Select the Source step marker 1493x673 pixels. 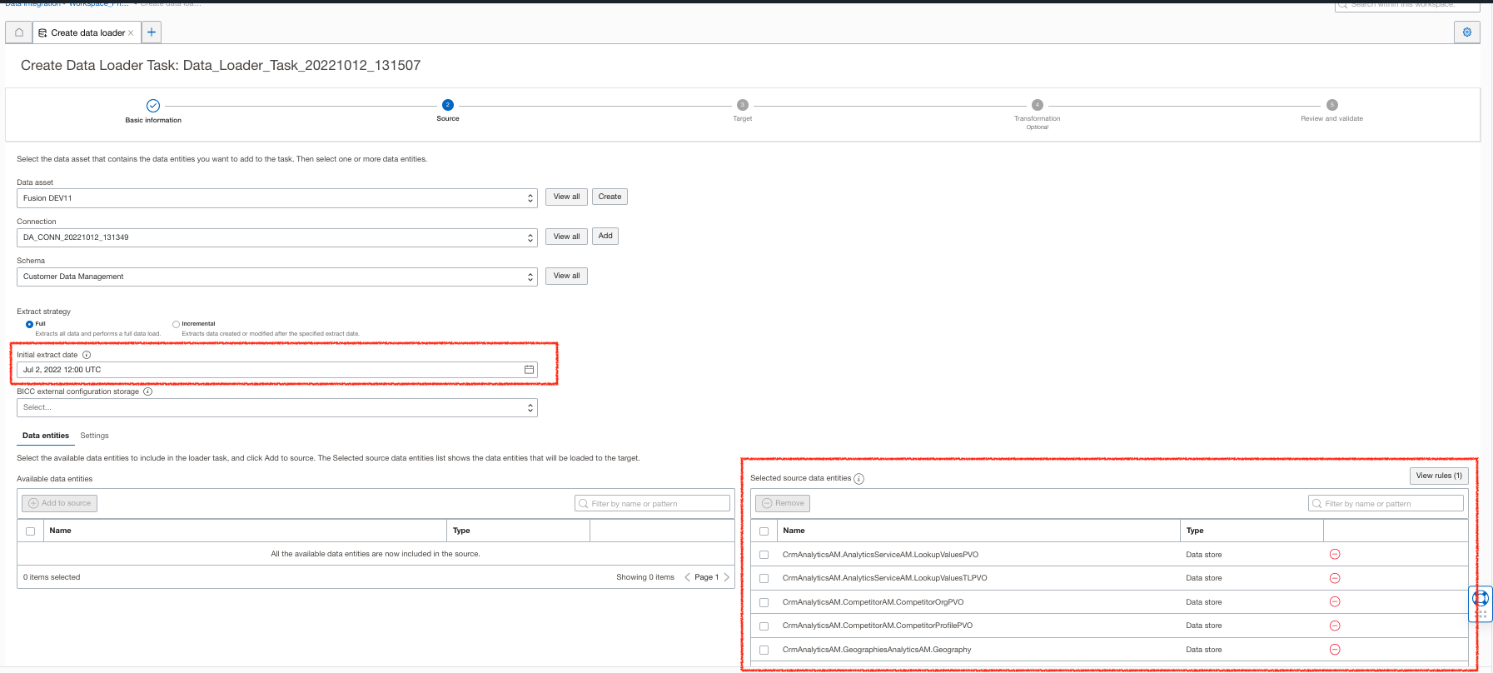(x=448, y=105)
